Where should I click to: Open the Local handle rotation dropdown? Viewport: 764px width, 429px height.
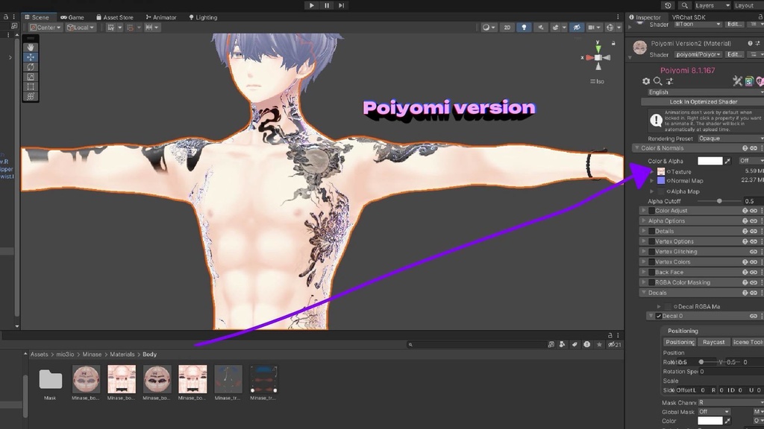click(81, 28)
